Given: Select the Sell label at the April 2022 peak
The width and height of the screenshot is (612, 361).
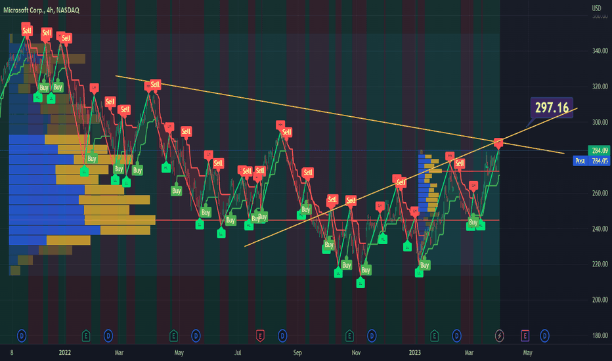Looking at the screenshot, I should (x=156, y=84).
